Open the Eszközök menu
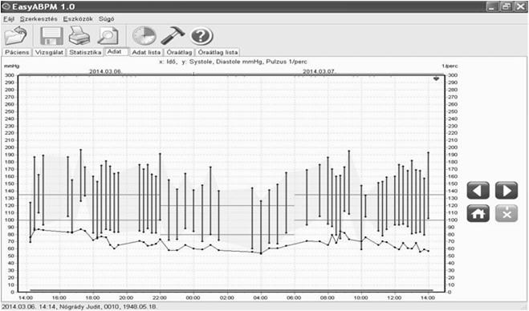Screen dimensions: 529x311 78,19
